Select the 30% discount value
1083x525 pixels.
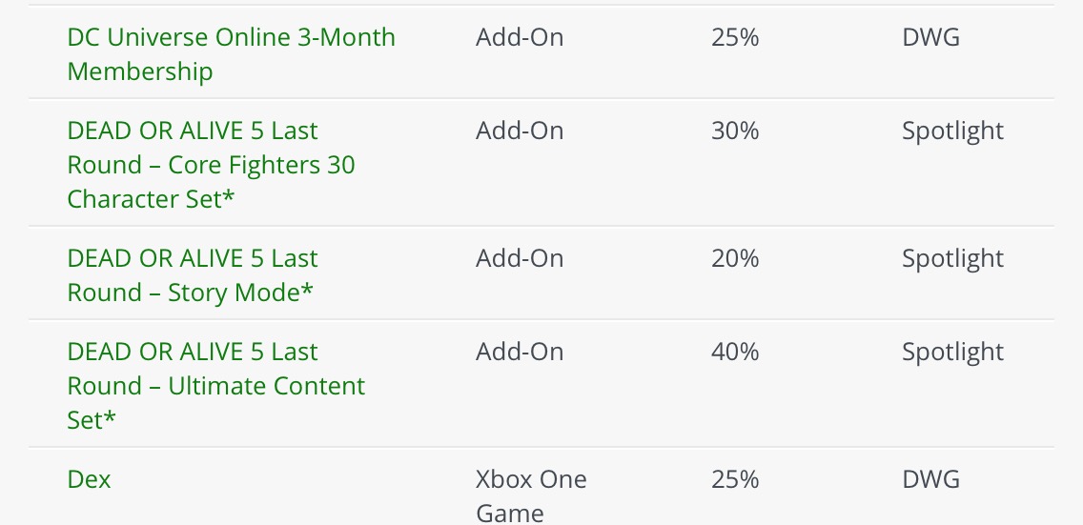coord(735,131)
